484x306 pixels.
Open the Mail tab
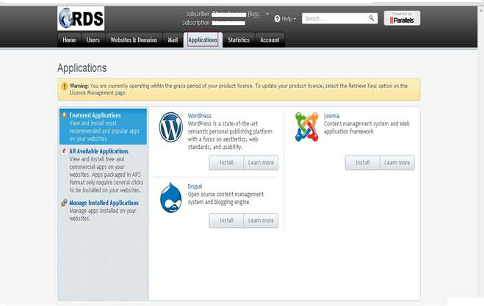[x=173, y=40]
